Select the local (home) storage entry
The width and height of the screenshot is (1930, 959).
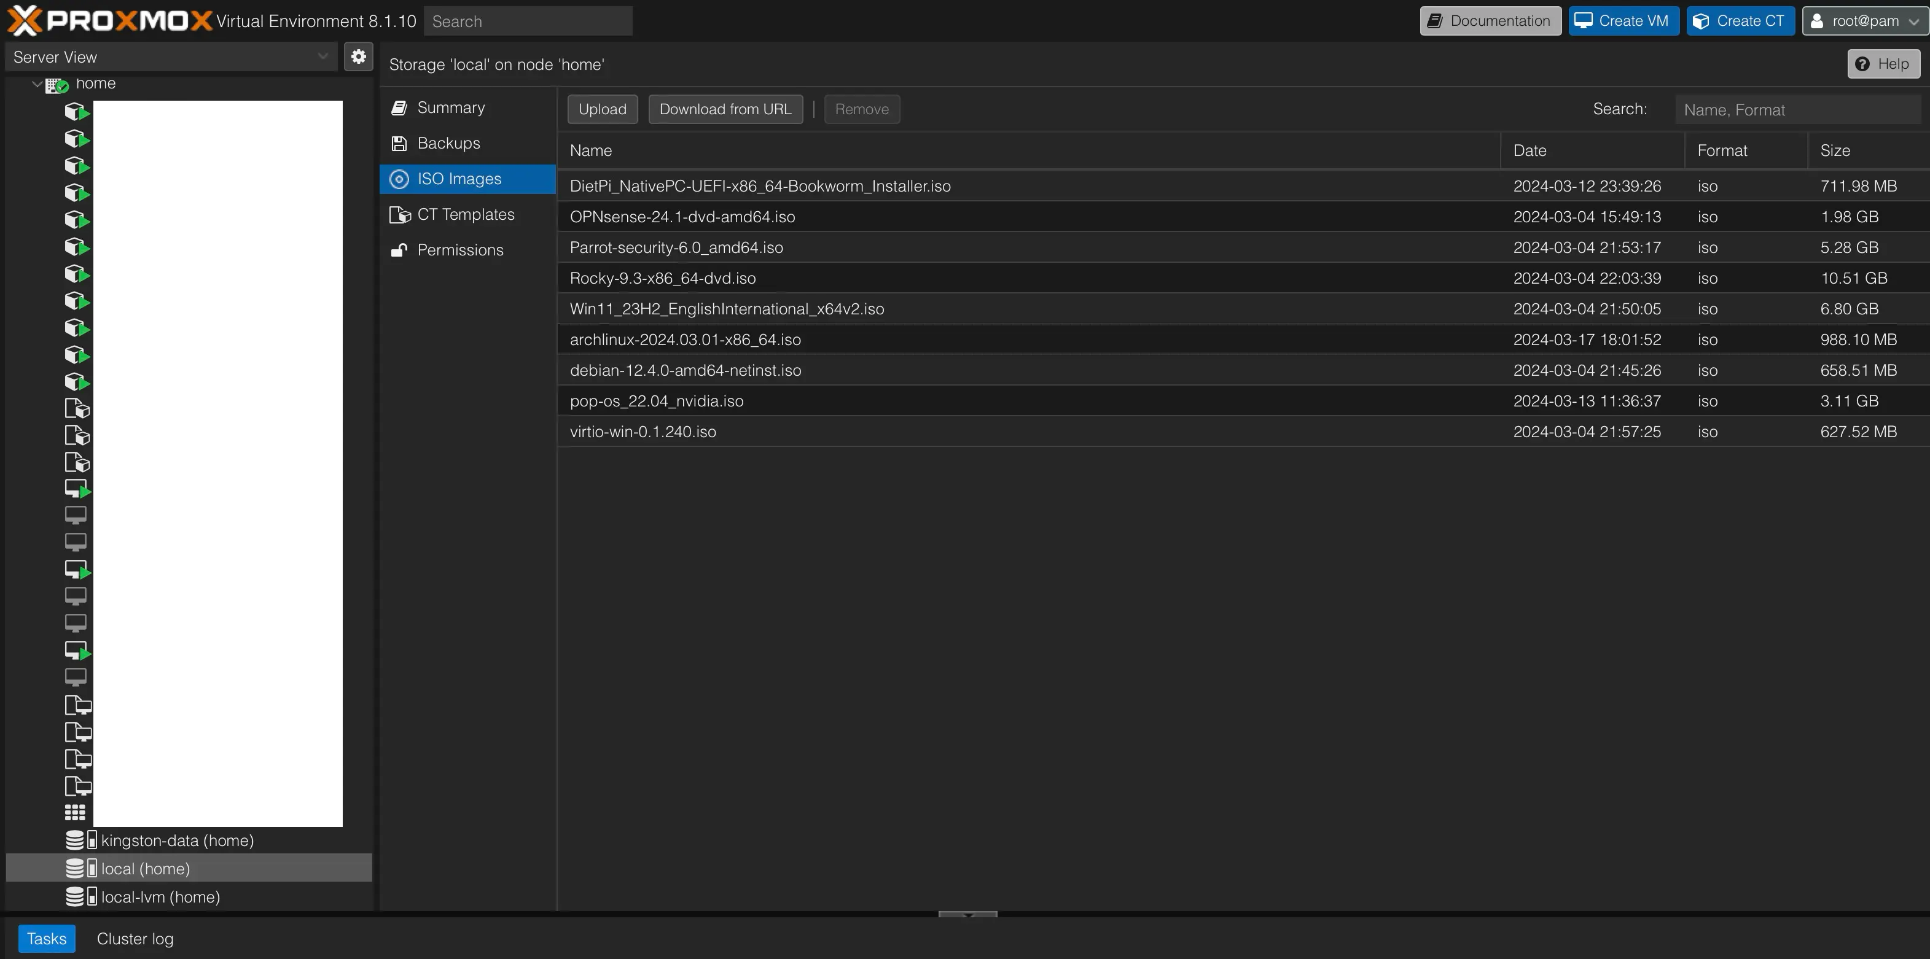[189, 868]
